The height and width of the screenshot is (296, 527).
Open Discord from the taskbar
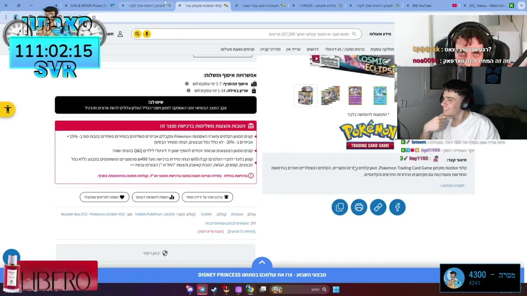tap(190, 289)
